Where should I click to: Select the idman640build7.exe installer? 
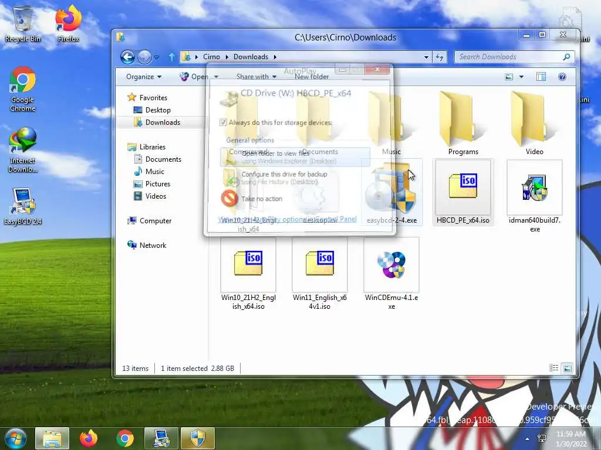534,196
